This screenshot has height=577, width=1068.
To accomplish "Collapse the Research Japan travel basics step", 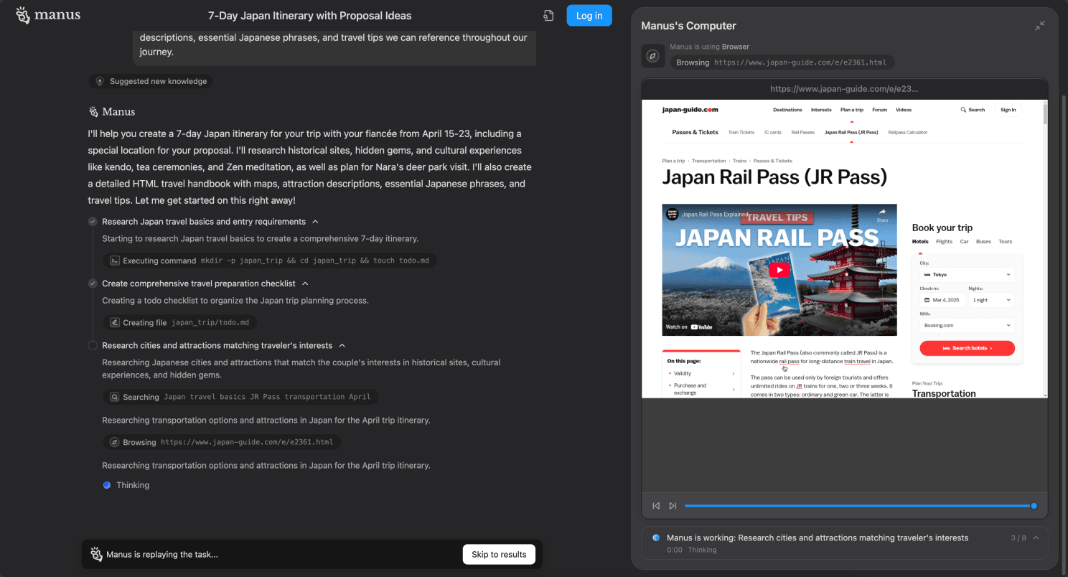I will 316,222.
